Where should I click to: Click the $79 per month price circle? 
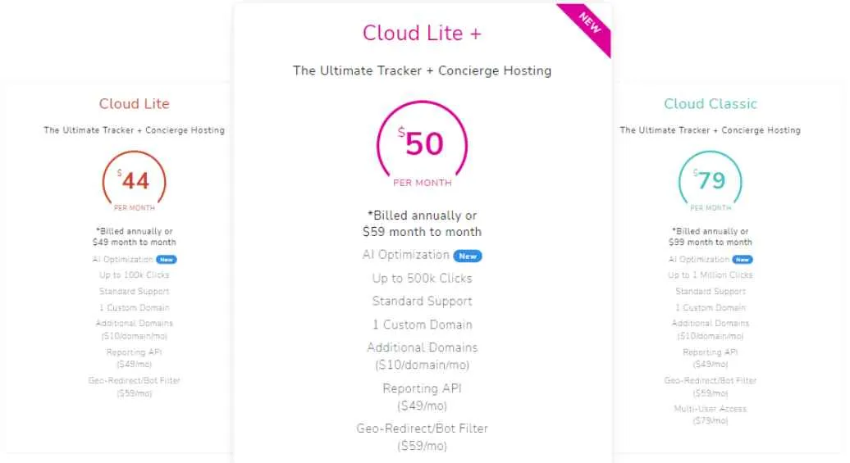[x=710, y=180]
